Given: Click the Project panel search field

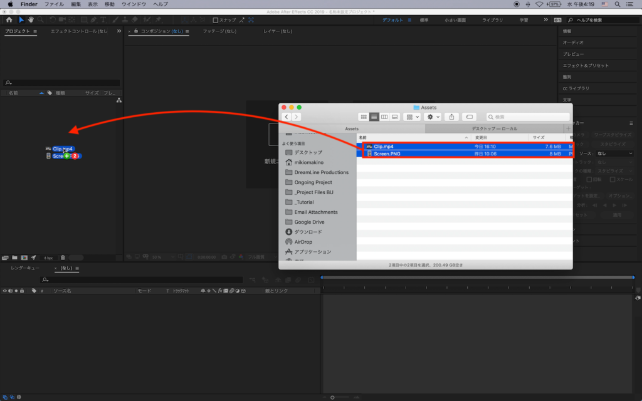Looking at the screenshot, I should click(x=61, y=83).
